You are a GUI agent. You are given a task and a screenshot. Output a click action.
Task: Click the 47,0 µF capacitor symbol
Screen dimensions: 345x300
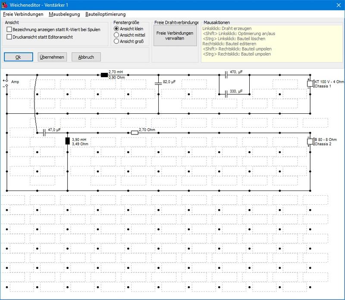44,133
